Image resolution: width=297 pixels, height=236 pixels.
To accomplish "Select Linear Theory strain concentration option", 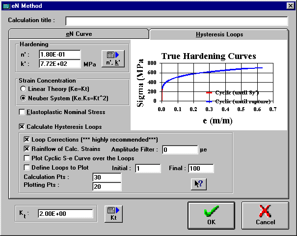I will click(23, 89).
